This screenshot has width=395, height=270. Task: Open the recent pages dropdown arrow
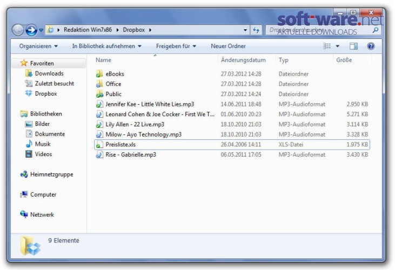41,30
